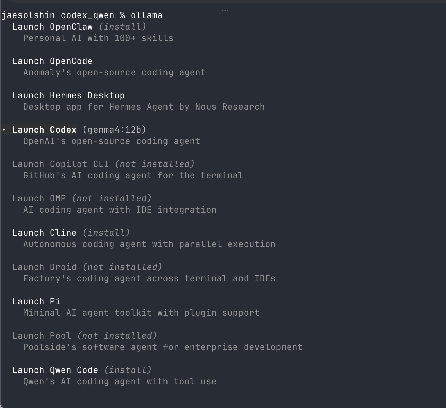
Task: Click the selection arrow beside Launch Codex
Action: (x=4, y=130)
